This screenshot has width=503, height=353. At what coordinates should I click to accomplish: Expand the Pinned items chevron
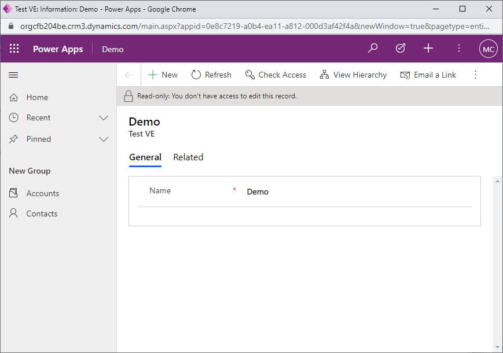point(104,139)
